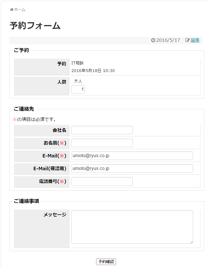Image resolution: width=209 pixels, height=267 pixels.
Task: Click into the 会社名 text field
Action: tap(102, 130)
